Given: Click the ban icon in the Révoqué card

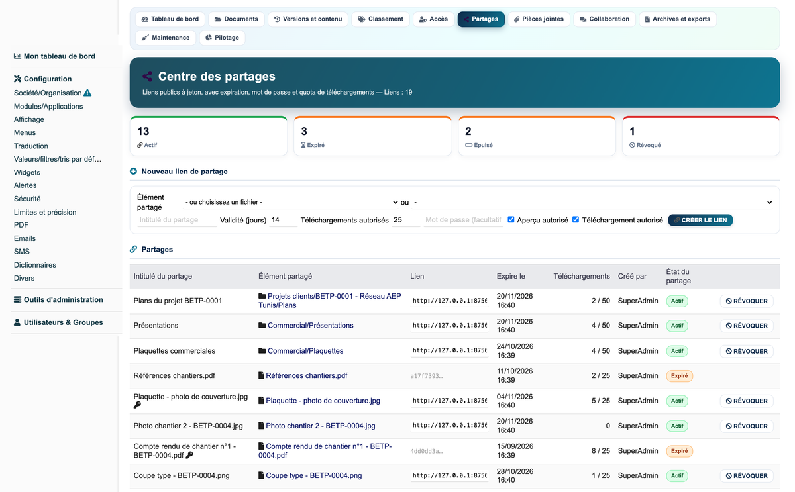Looking at the screenshot, I should pyautogui.click(x=632, y=145).
